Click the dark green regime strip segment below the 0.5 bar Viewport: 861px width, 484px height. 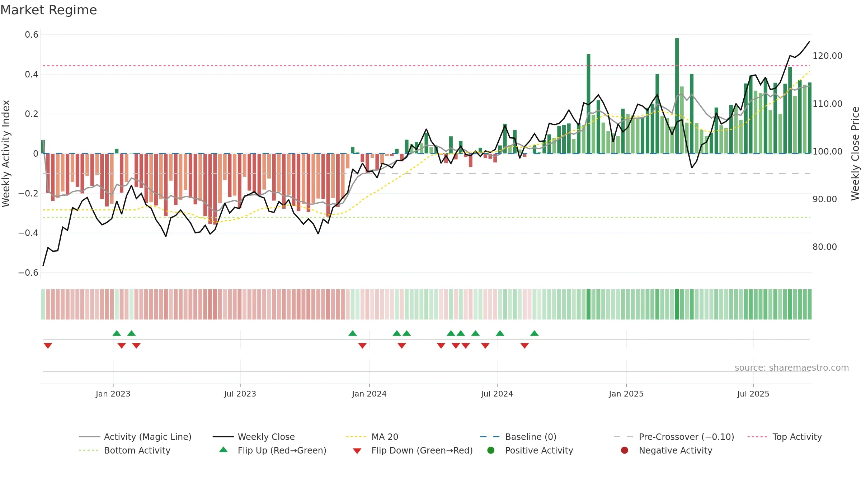tap(588, 304)
